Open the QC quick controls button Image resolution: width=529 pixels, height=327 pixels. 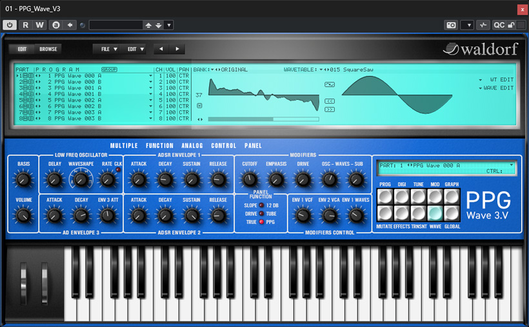pos(499,25)
